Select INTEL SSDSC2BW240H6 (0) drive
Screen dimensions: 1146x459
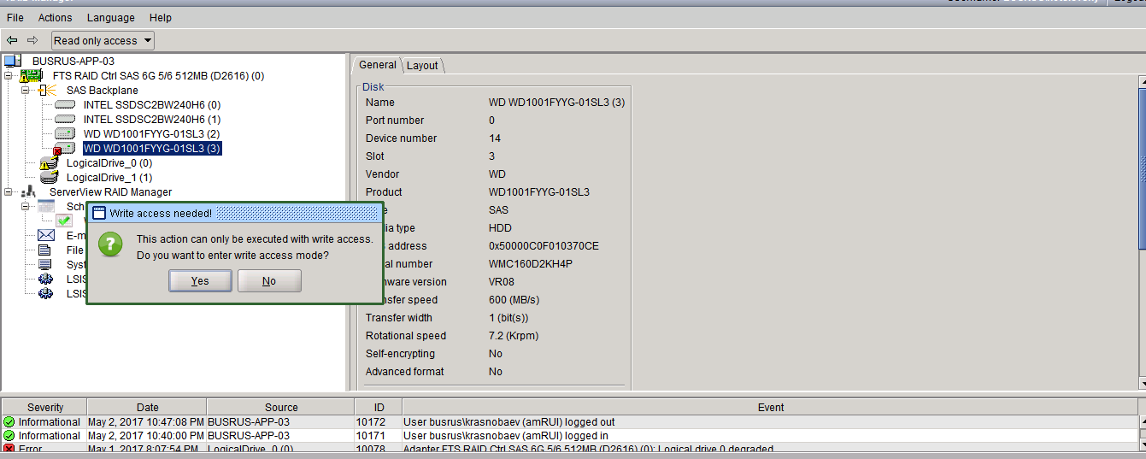click(151, 105)
